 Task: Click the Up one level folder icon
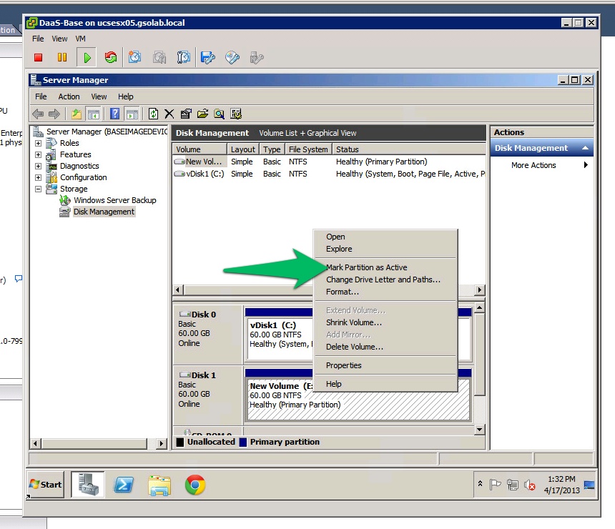click(x=76, y=114)
